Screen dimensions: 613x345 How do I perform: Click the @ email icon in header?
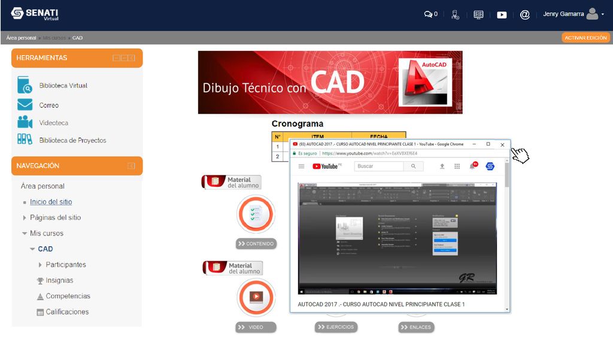(x=524, y=15)
